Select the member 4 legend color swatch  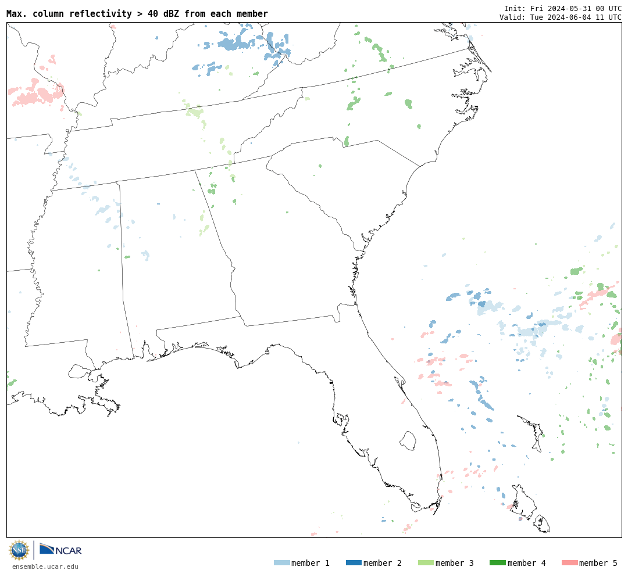pyautogui.click(x=498, y=563)
